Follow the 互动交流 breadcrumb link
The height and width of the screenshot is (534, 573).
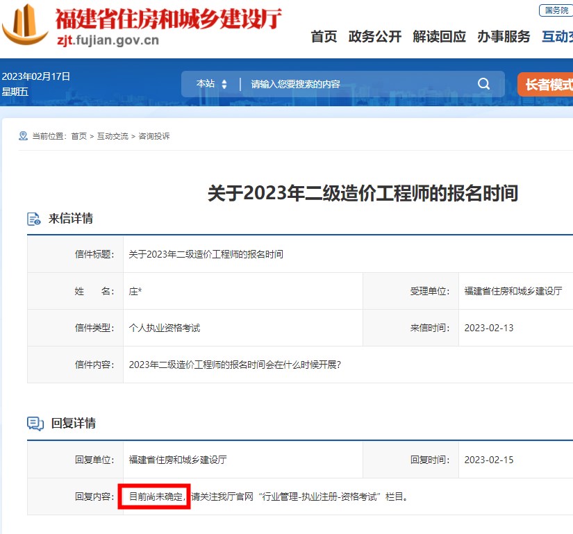tap(113, 137)
